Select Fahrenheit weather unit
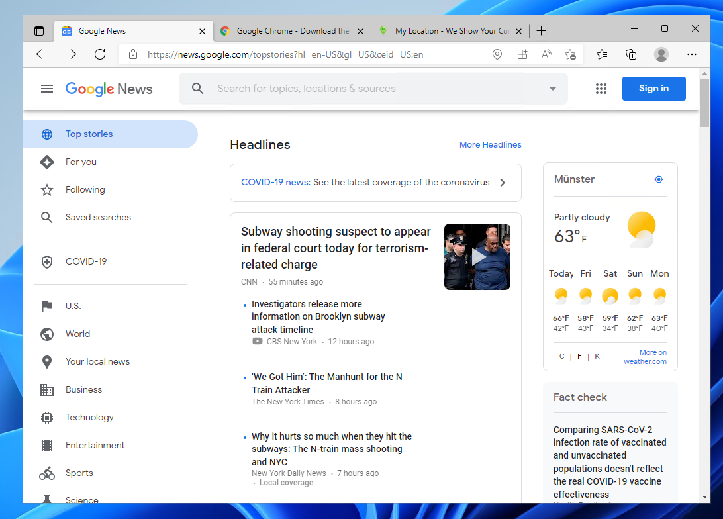The image size is (723, 519). tap(579, 356)
